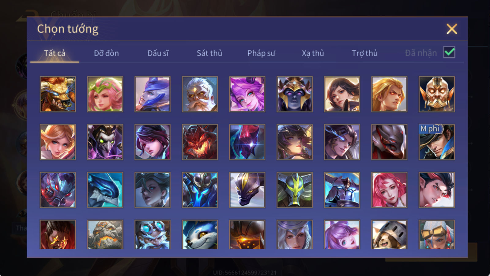Pick the pink-haired elf hero with green crown
490x276 pixels.
point(105,94)
